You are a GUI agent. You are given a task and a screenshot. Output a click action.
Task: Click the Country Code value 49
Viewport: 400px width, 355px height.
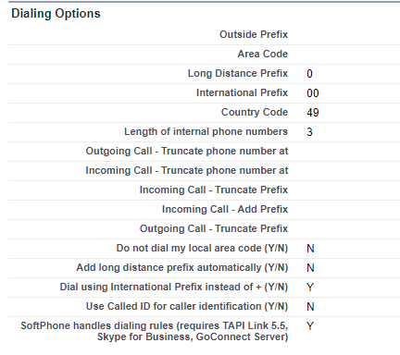pos(313,113)
